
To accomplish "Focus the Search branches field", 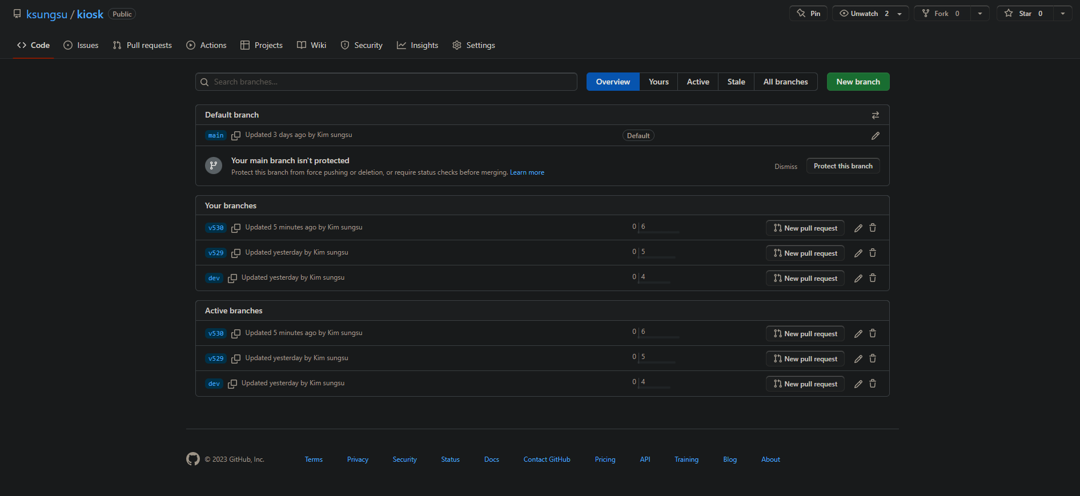I will tap(386, 82).
